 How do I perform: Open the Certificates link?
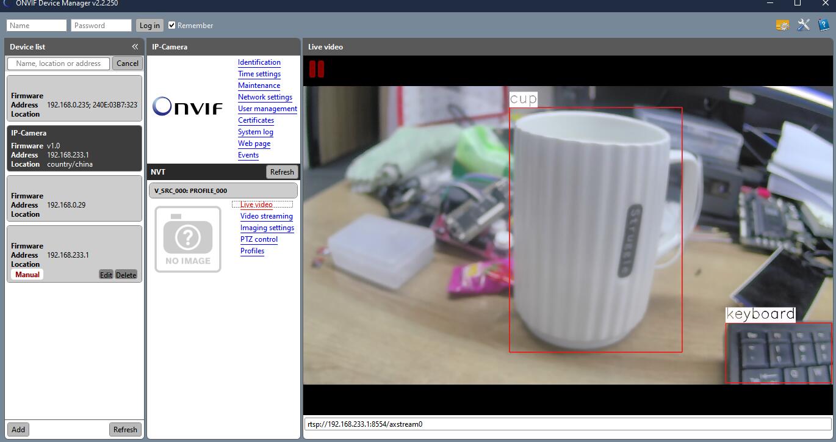point(256,120)
